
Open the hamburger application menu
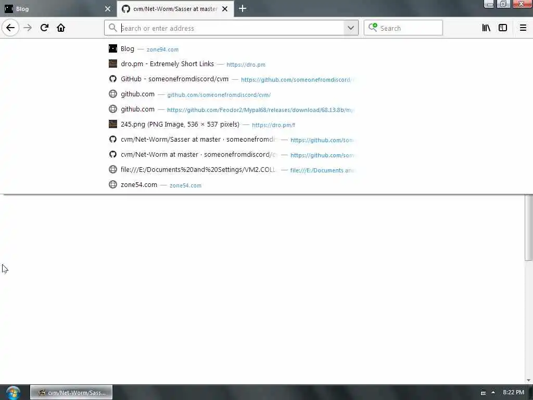point(523,28)
